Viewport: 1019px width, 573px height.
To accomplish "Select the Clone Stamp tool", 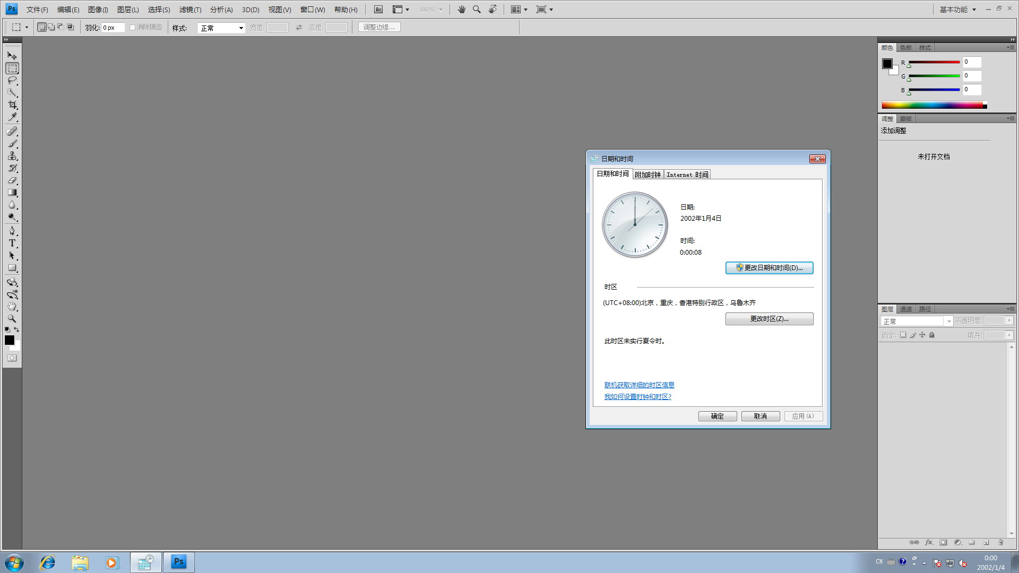I will [12, 156].
